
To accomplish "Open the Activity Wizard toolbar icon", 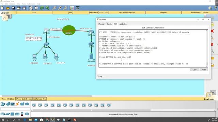I will pyautogui.click(x=24, y=8).
